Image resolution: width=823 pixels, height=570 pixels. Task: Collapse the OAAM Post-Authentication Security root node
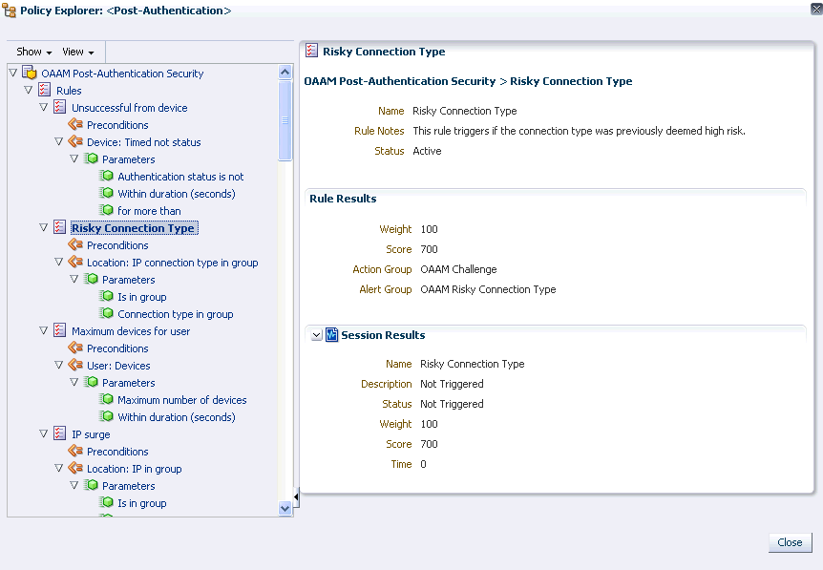[11, 73]
